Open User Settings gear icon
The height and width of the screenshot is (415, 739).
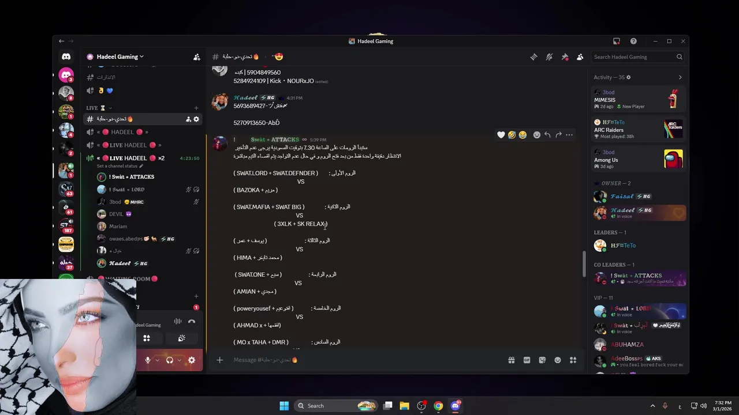pos(192,360)
